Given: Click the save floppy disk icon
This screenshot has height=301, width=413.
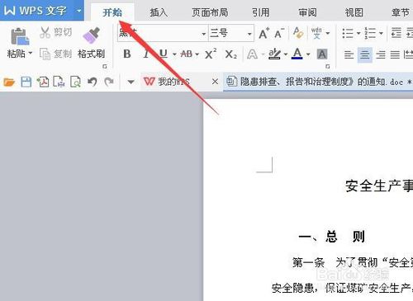Looking at the screenshot, I should 26,82.
